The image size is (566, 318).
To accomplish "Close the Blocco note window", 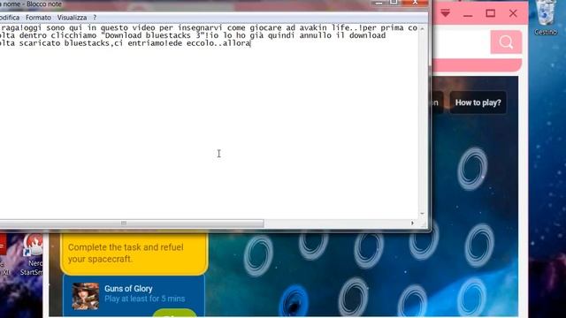I will point(416,3).
